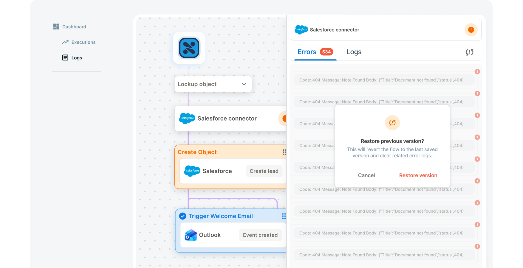Click red badge on last error entry
The width and height of the screenshot is (523, 268).
tap(477, 247)
